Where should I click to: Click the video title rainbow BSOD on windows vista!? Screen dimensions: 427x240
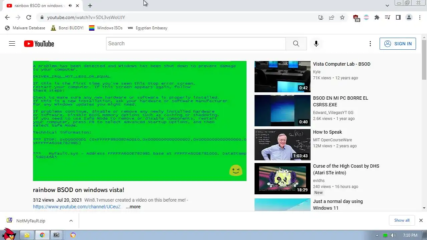click(x=78, y=190)
